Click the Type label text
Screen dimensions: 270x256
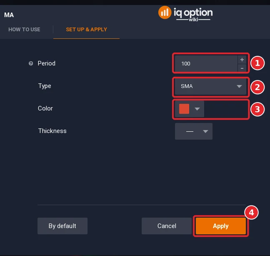[45, 86]
